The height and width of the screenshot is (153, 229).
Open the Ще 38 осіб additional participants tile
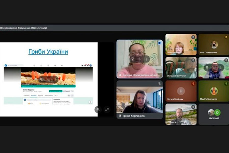214,114
